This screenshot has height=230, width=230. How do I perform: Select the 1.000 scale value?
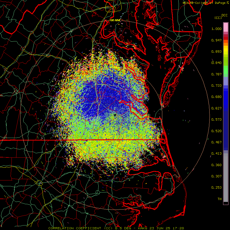[216, 29]
